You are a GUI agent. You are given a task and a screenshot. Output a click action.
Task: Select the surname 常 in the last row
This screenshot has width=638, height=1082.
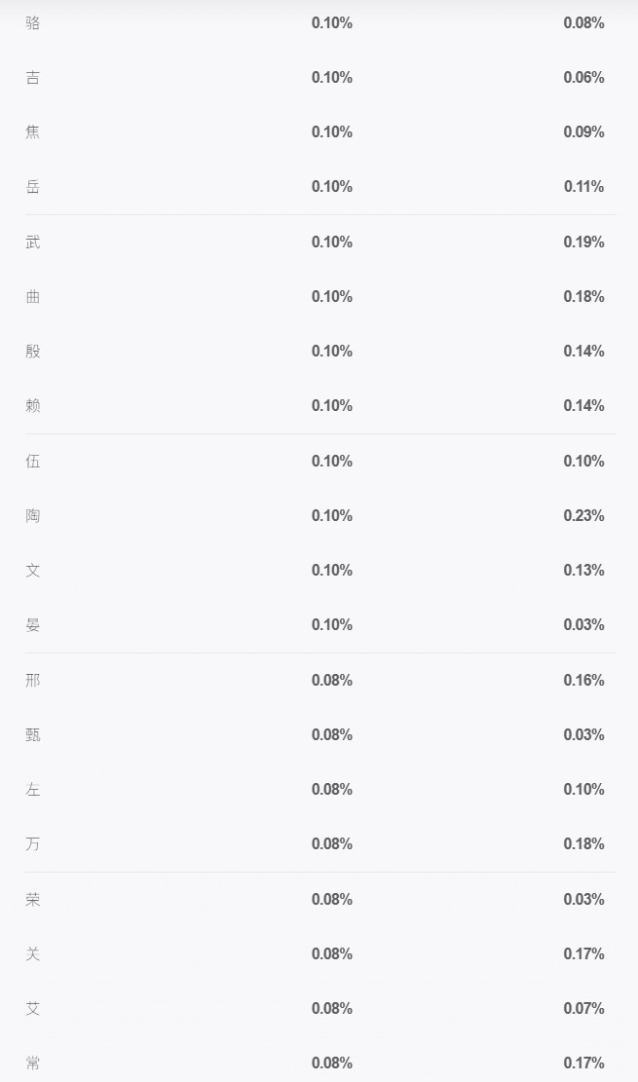(x=33, y=1063)
